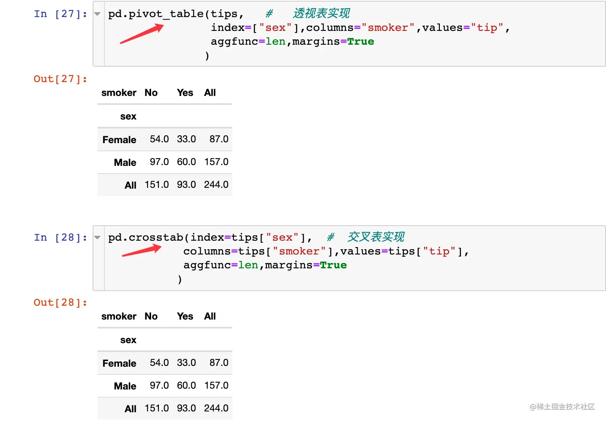Click value 157.0 in Out[28] table
Viewport: 606px width, 422px height.
tap(216, 385)
